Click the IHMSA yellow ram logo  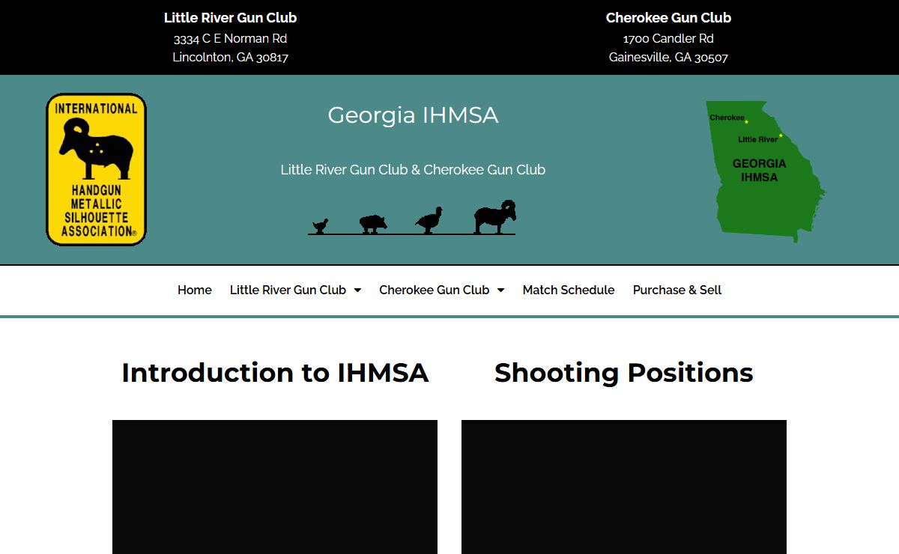pyautogui.click(x=96, y=169)
